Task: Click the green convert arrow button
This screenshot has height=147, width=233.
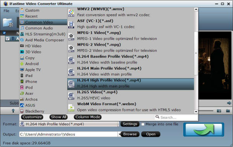Action: click(x=204, y=130)
